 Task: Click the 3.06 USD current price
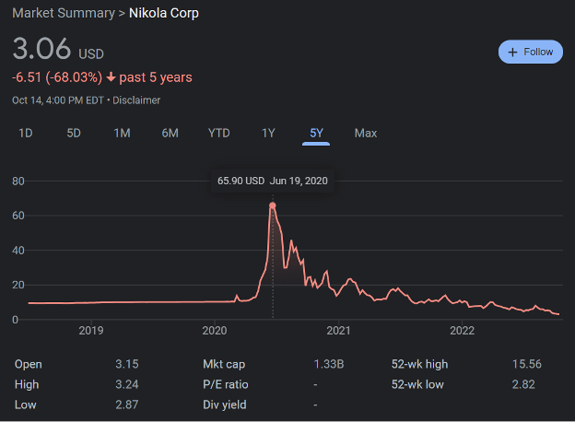click(57, 50)
